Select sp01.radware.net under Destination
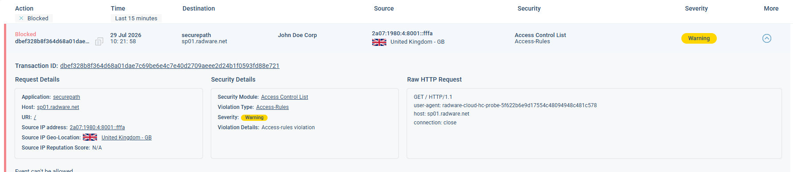Image resolution: width=793 pixels, height=172 pixels. (x=204, y=41)
